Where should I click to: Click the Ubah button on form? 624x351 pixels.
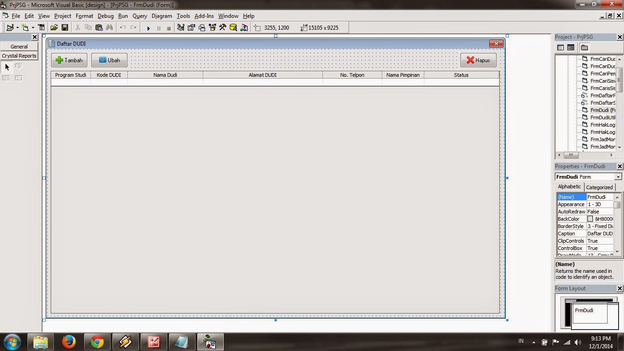tap(109, 60)
